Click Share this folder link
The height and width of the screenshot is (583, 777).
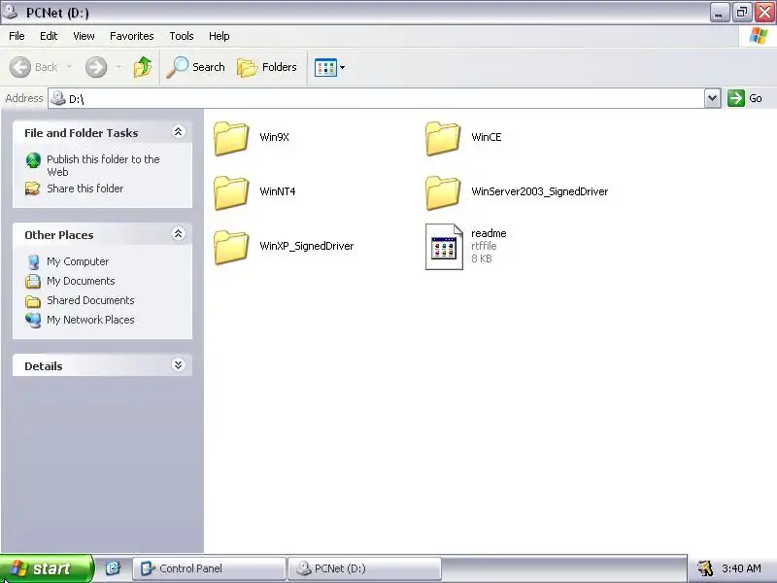click(85, 189)
